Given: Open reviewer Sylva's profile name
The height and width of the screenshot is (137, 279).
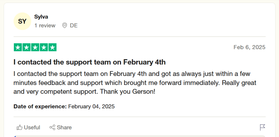Looking at the screenshot, I should click(41, 17).
